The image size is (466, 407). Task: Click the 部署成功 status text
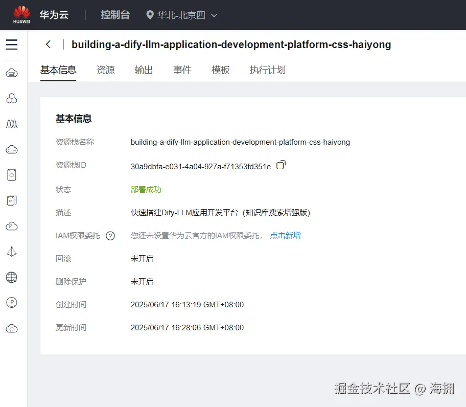(146, 189)
